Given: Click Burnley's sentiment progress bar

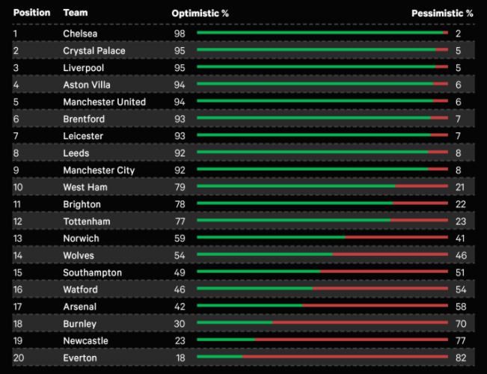Looking at the screenshot, I should tap(322, 324).
